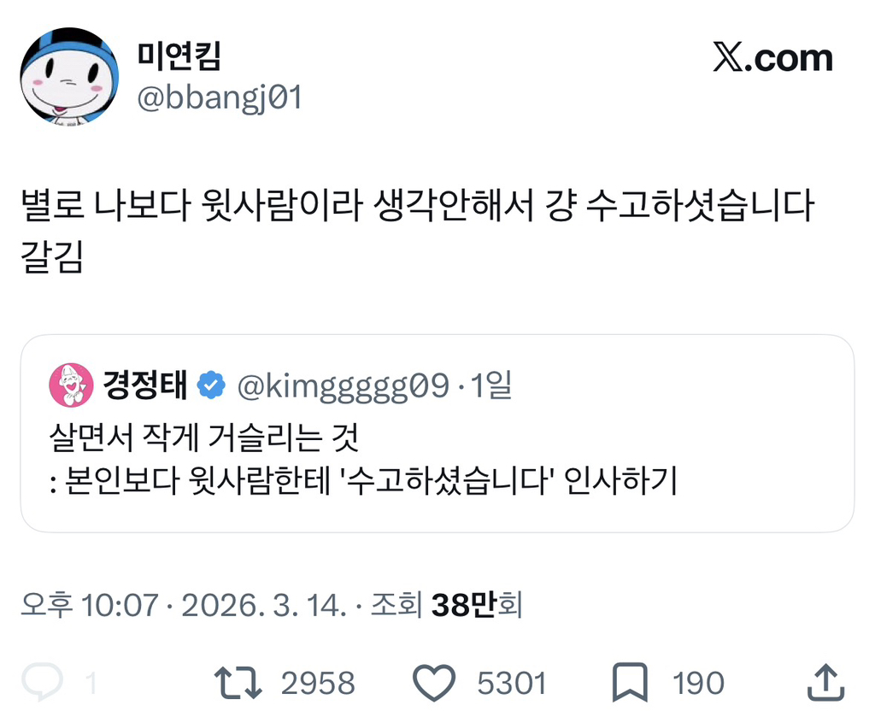The height and width of the screenshot is (711, 875).
Task: Click the blue verified badge
Action: point(211,386)
